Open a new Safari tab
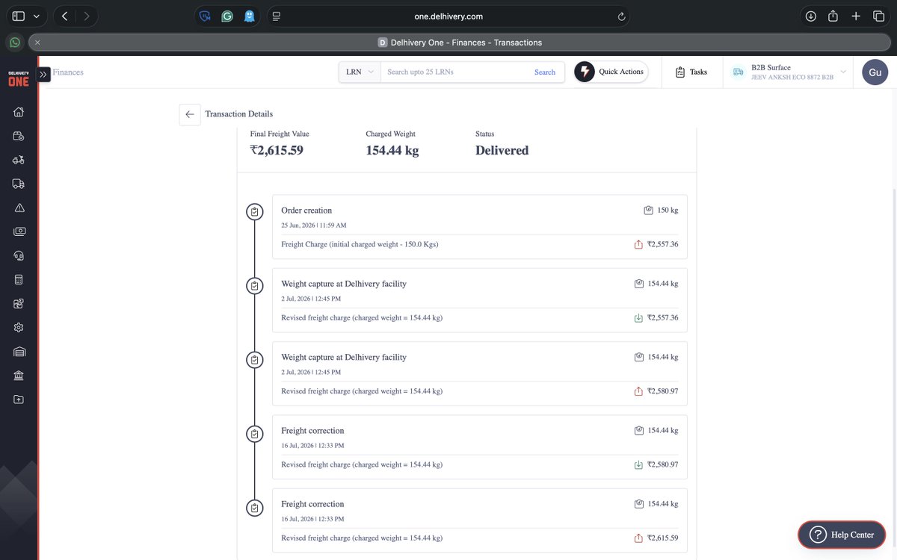The width and height of the screenshot is (897, 560). 857,16
